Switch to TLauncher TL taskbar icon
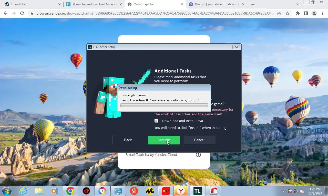This screenshot has width=328, height=196. pos(197,191)
